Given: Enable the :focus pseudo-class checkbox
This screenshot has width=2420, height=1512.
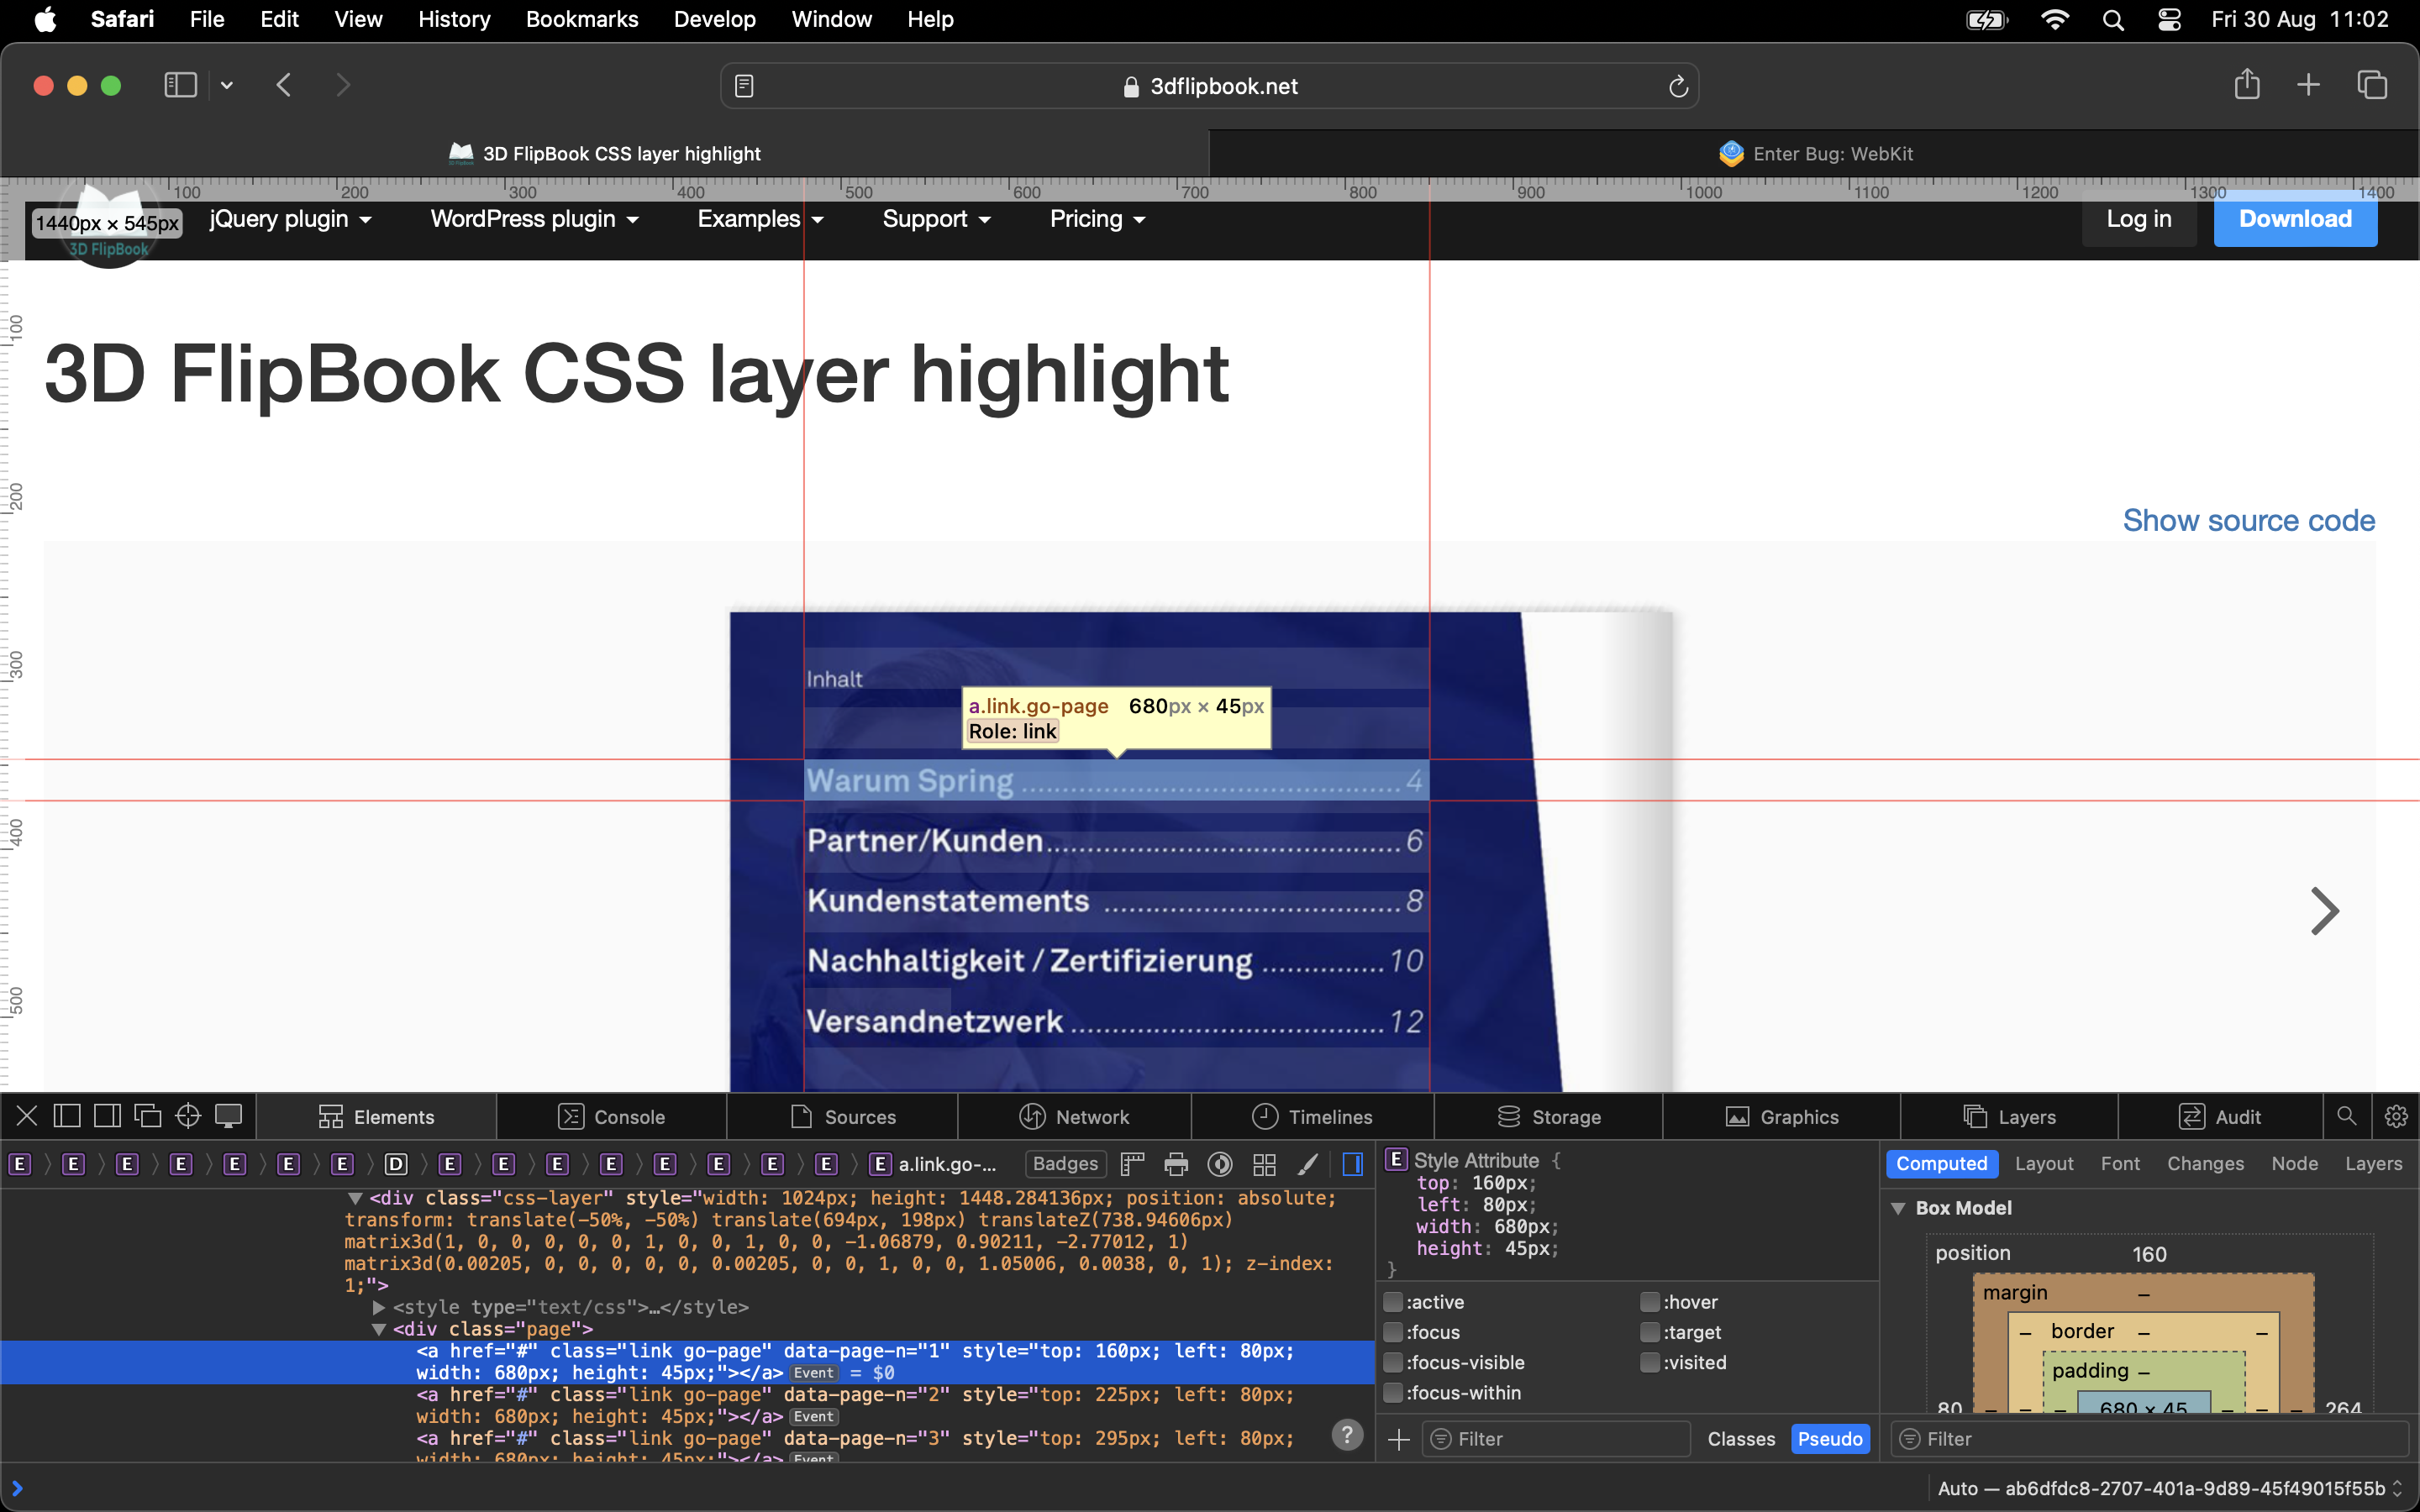Looking at the screenshot, I should 1393,1332.
